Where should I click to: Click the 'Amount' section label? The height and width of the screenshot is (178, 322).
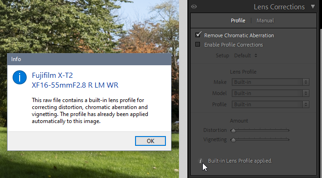coord(239,121)
